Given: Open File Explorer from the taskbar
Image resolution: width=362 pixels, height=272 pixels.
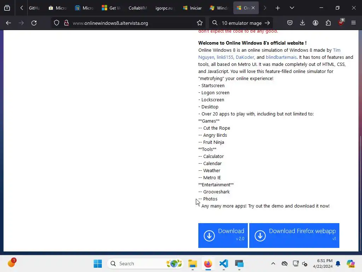Looking at the screenshot, I should 193,263.
